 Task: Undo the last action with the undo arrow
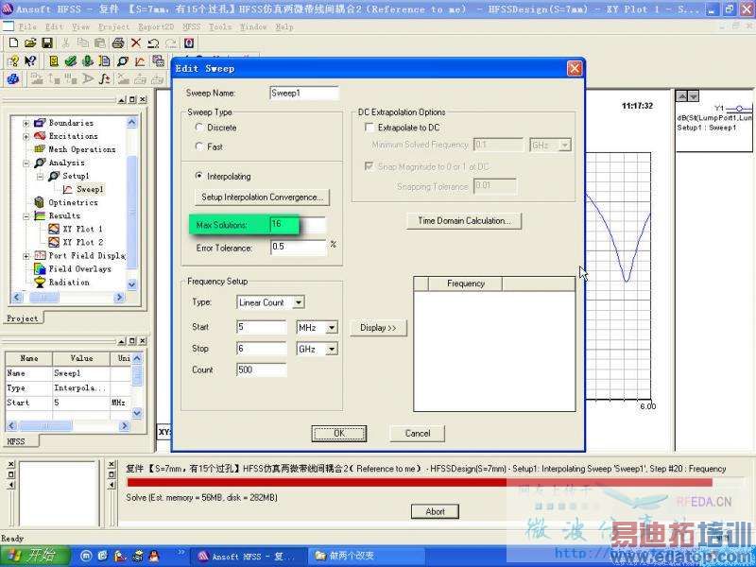pos(153,43)
